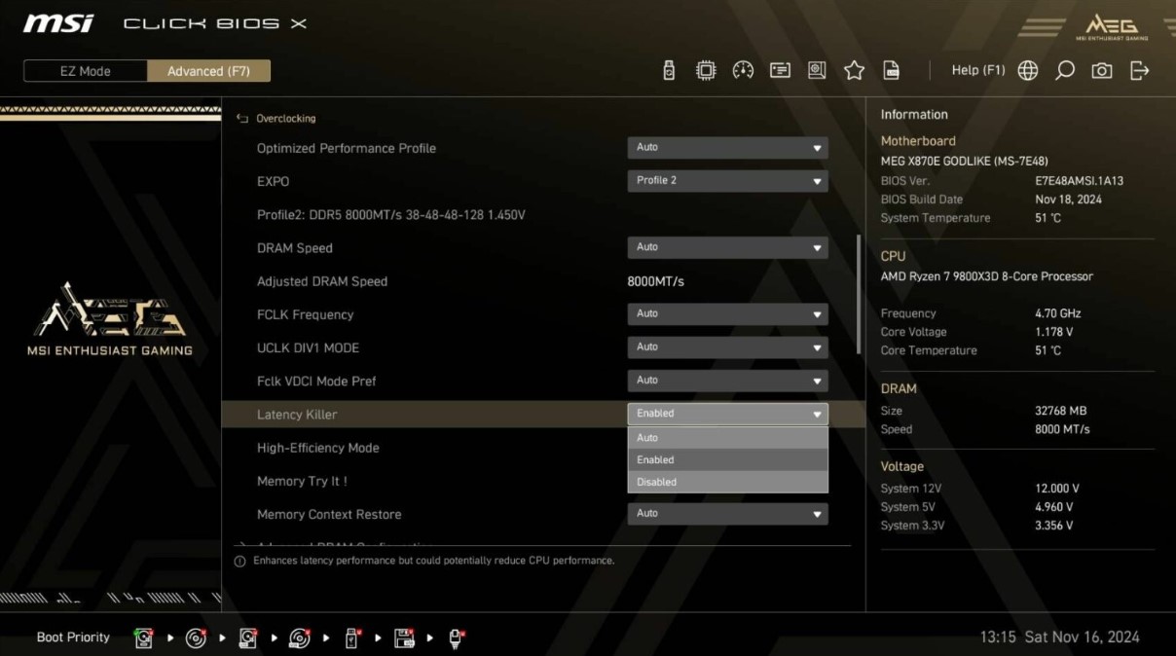Click the Overclocking breadcrumb header

coord(285,118)
